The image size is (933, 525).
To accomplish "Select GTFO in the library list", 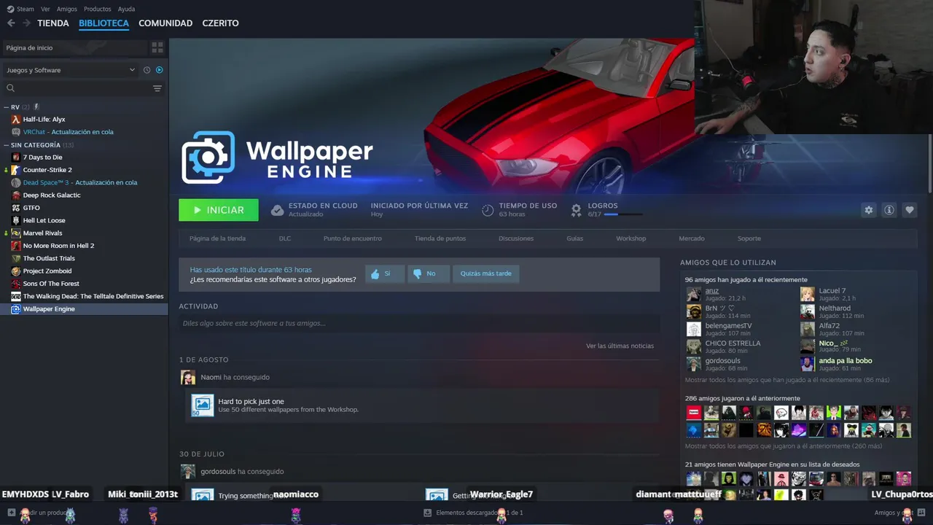I will pos(31,208).
